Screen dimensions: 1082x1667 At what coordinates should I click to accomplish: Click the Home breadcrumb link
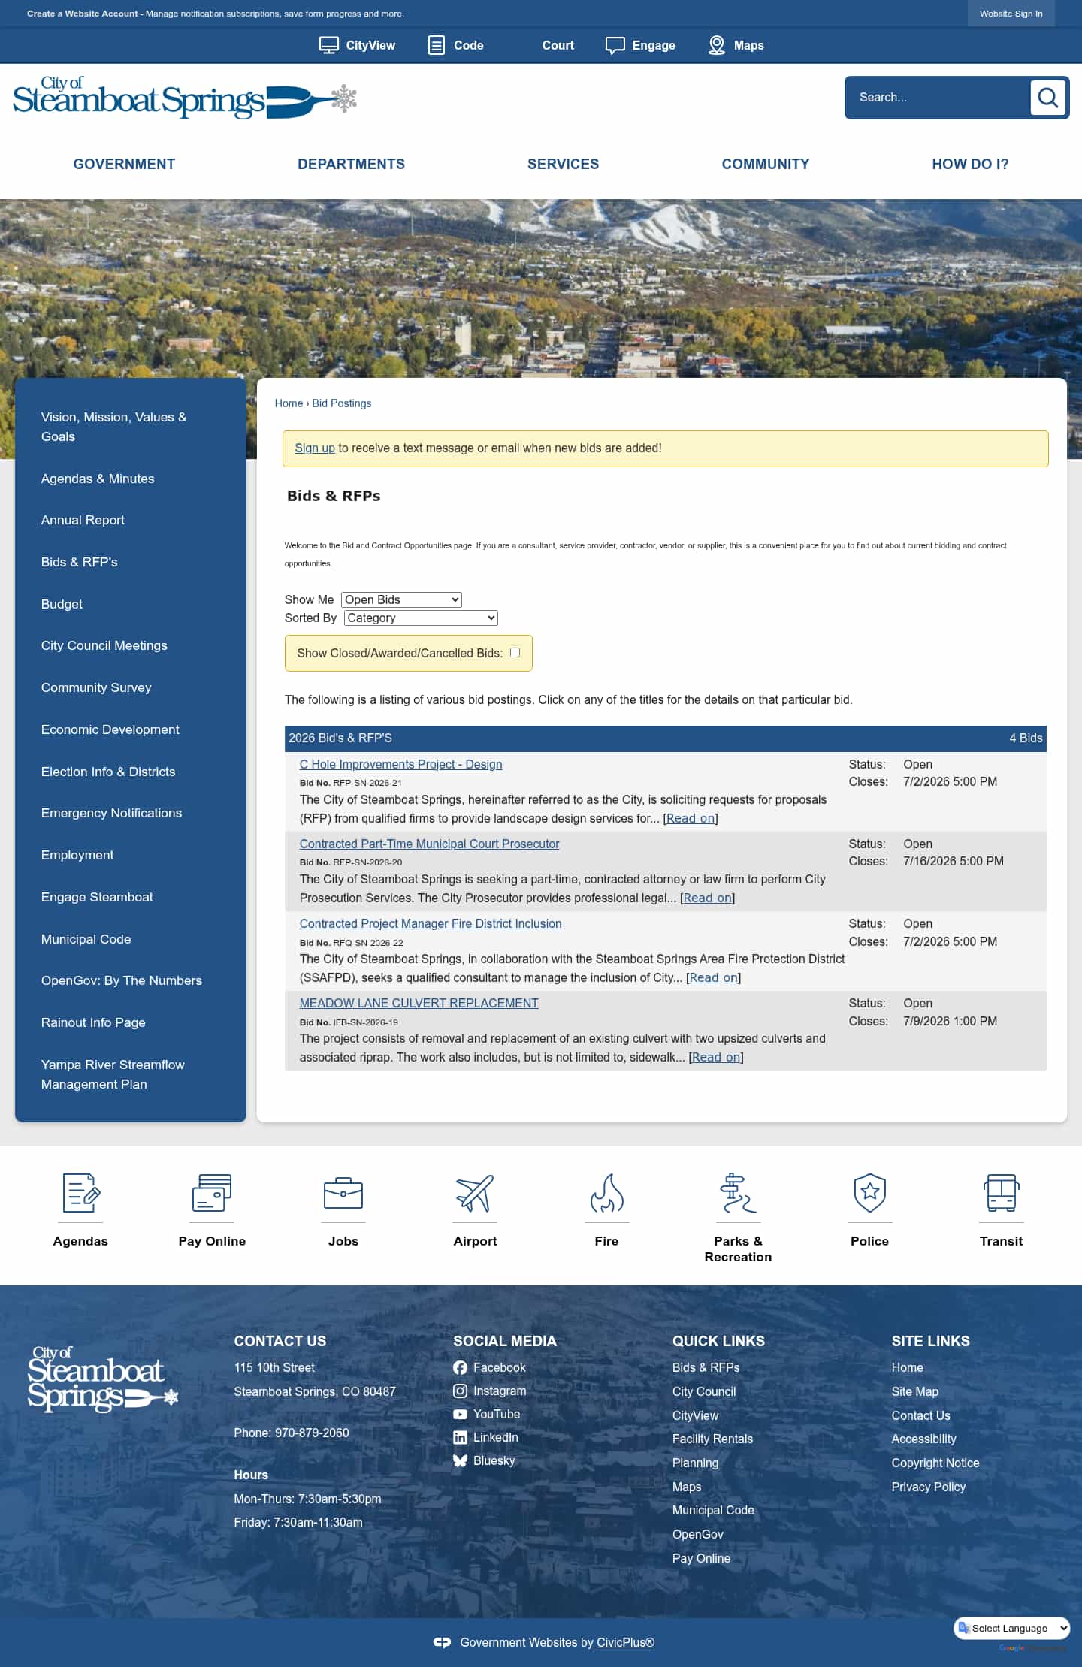(289, 403)
